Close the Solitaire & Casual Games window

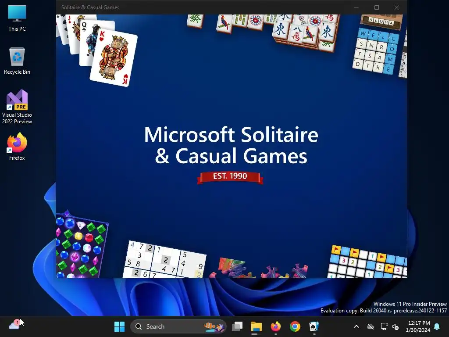coord(397,7)
